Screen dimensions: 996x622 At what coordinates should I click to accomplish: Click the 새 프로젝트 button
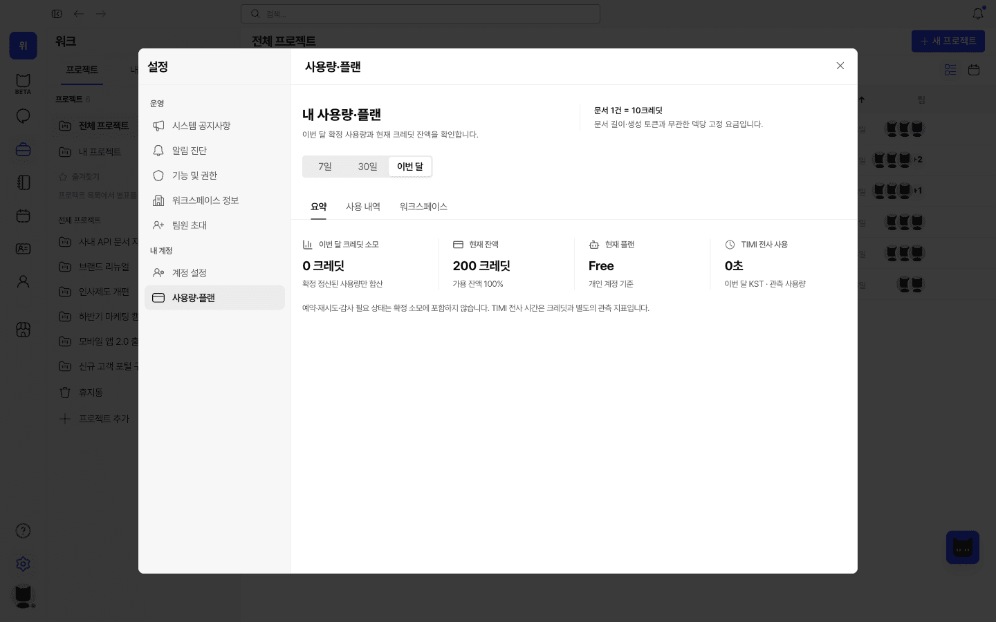coord(948,41)
